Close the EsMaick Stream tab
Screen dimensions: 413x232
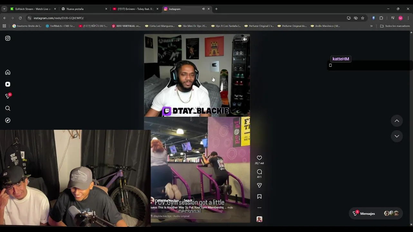[55, 9]
